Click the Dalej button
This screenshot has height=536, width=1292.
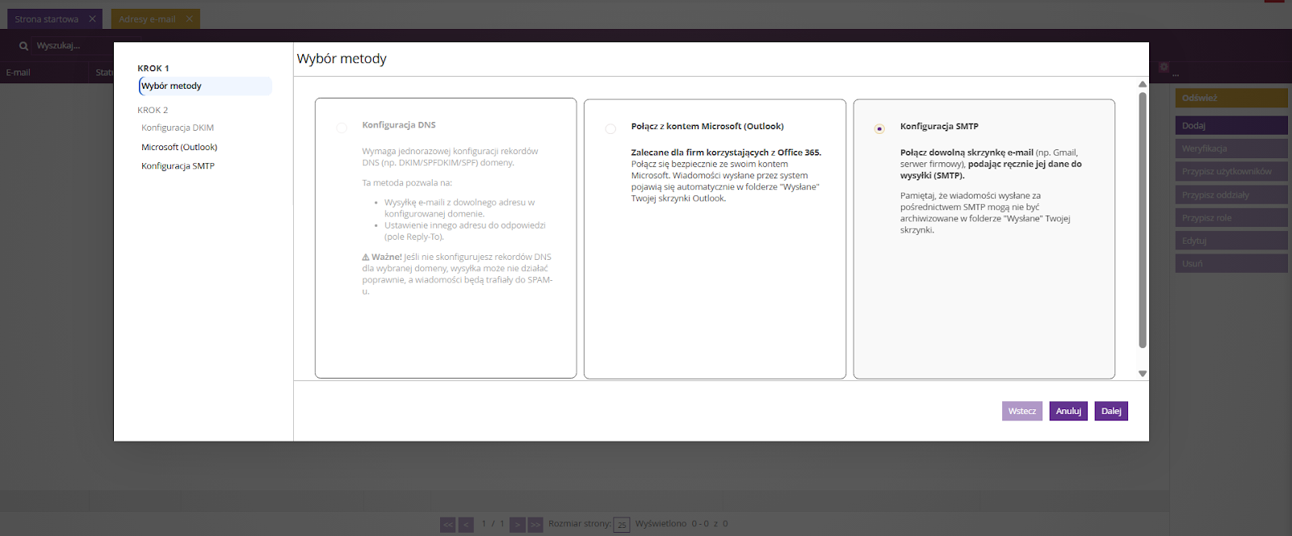tap(1111, 411)
